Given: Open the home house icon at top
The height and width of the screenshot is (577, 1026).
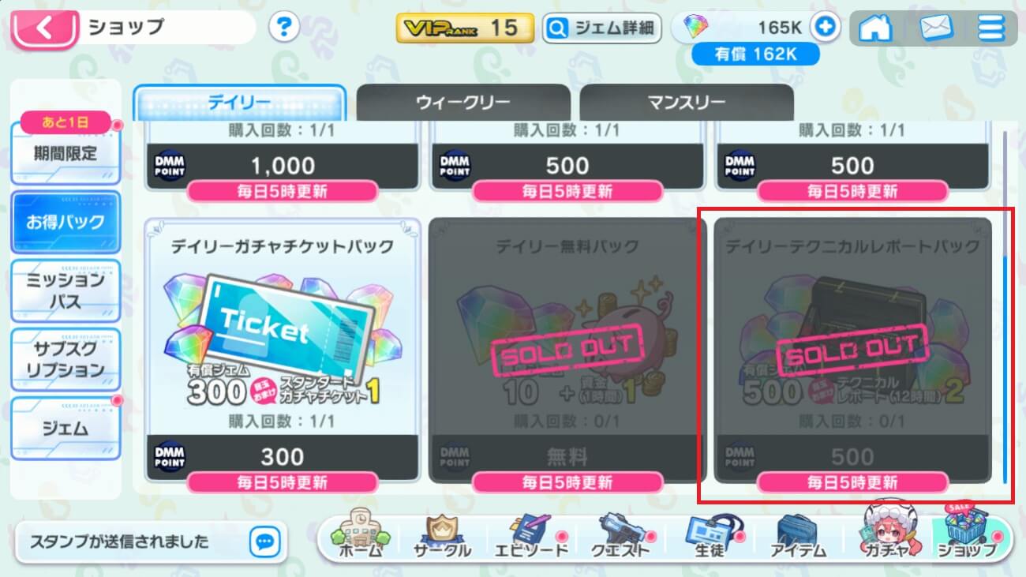Looking at the screenshot, I should click(875, 28).
